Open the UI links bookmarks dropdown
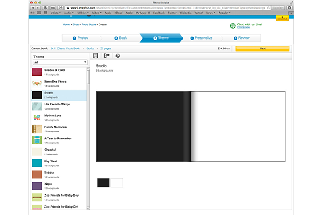Viewport: 325px width, 215px height. (x=83, y=13)
